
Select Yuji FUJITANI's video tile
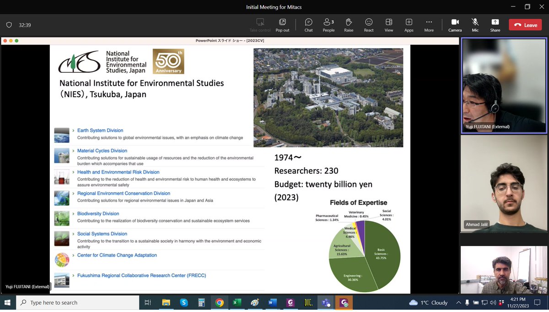(504, 86)
